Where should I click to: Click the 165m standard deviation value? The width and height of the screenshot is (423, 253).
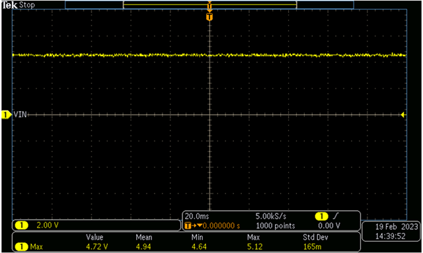(x=313, y=246)
